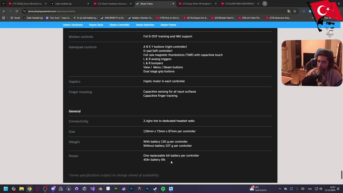Click the "2.4ghz link to dedicated headset radio" text
Viewport: 343px width, 193px height.
(x=169, y=121)
